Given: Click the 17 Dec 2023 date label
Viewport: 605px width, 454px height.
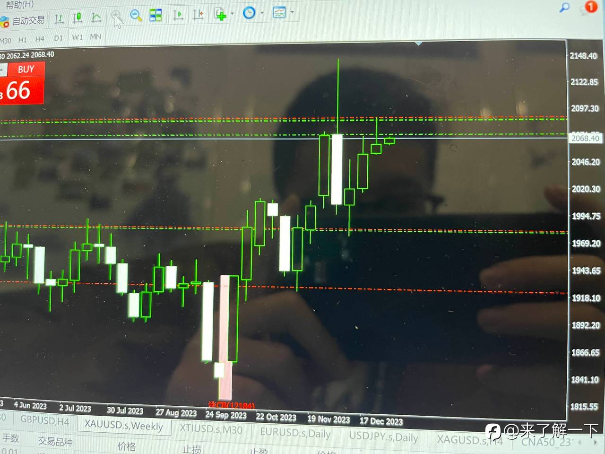Looking at the screenshot, I should 381,421.
